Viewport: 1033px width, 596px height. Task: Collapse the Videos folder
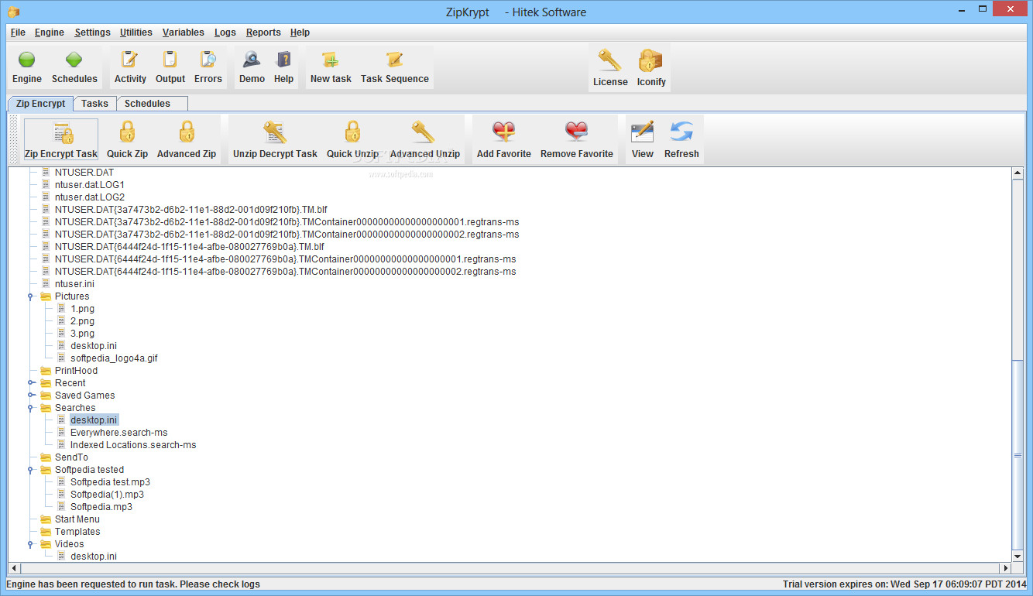[30, 544]
